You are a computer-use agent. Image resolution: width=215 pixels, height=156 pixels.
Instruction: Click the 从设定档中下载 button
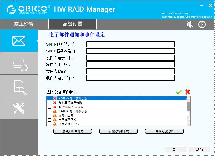[x=118, y=131]
